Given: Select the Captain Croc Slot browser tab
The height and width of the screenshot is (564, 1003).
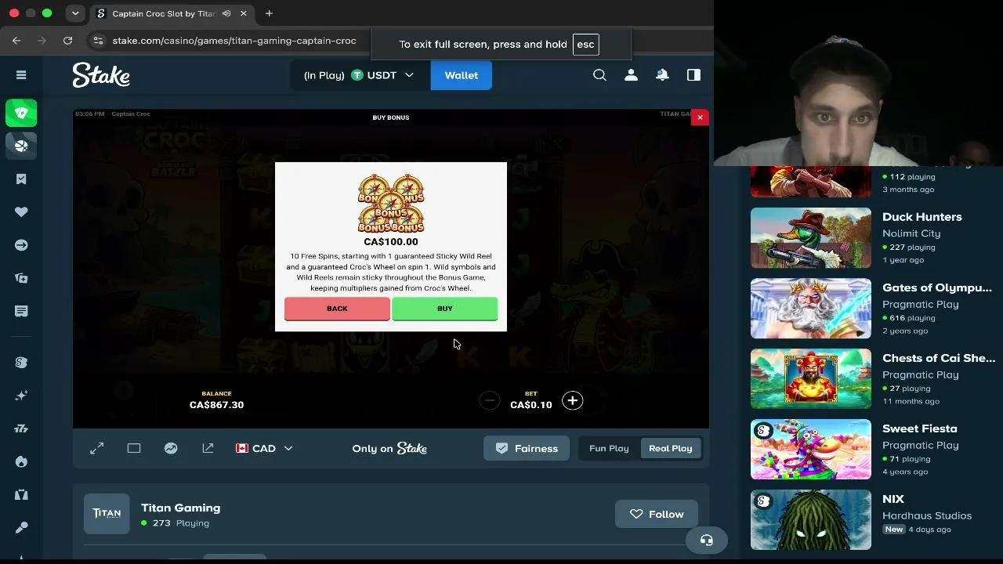Looking at the screenshot, I should click(x=163, y=13).
